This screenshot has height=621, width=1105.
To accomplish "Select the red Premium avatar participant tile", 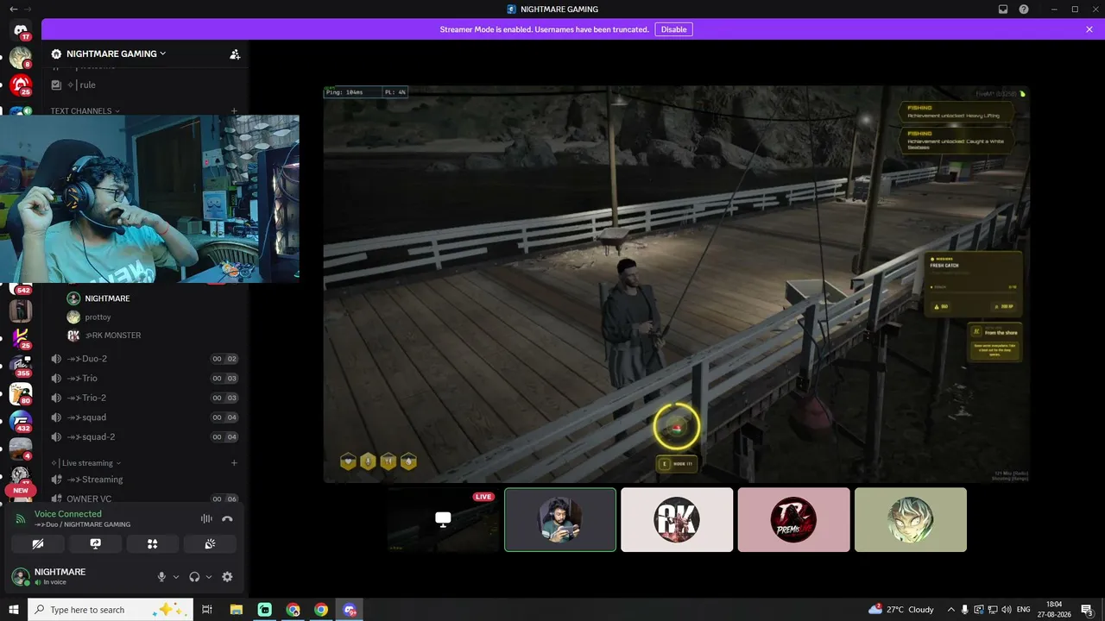I will pyautogui.click(x=793, y=519).
